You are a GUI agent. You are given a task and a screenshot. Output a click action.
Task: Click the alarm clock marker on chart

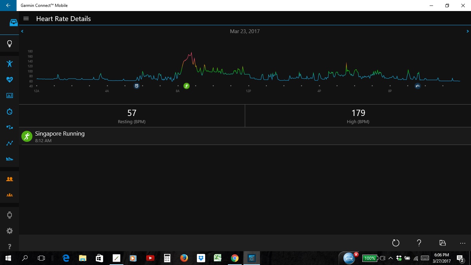point(137,86)
